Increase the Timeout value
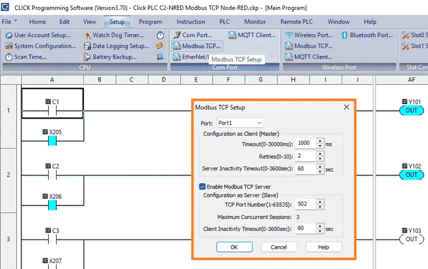Image resolution: width=428 pixels, height=269 pixels. [320, 141]
